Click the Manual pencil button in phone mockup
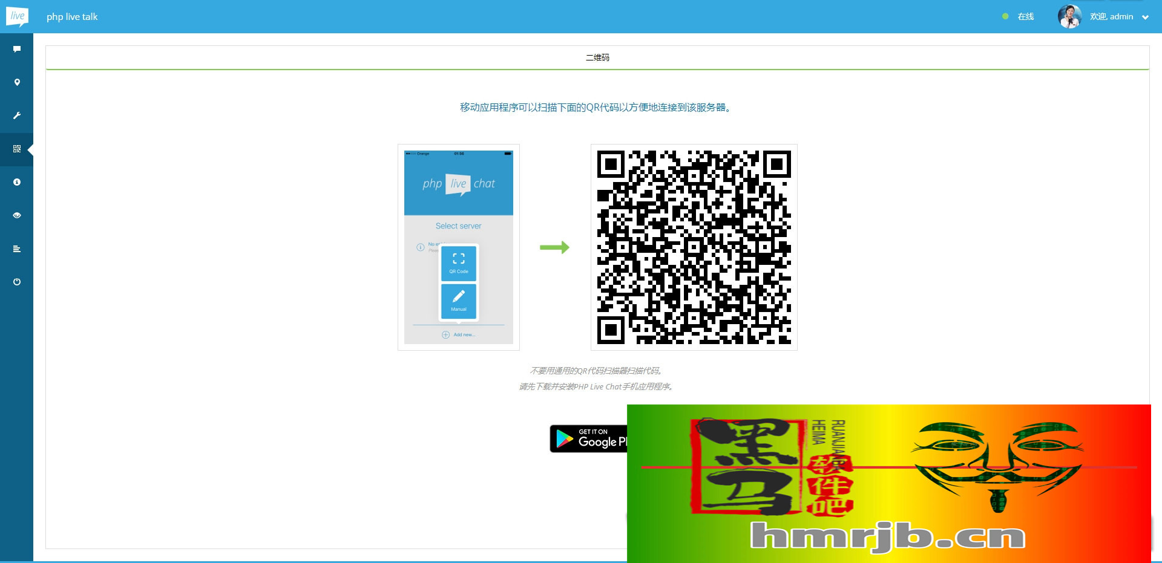The image size is (1162, 563). pos(459,301)
